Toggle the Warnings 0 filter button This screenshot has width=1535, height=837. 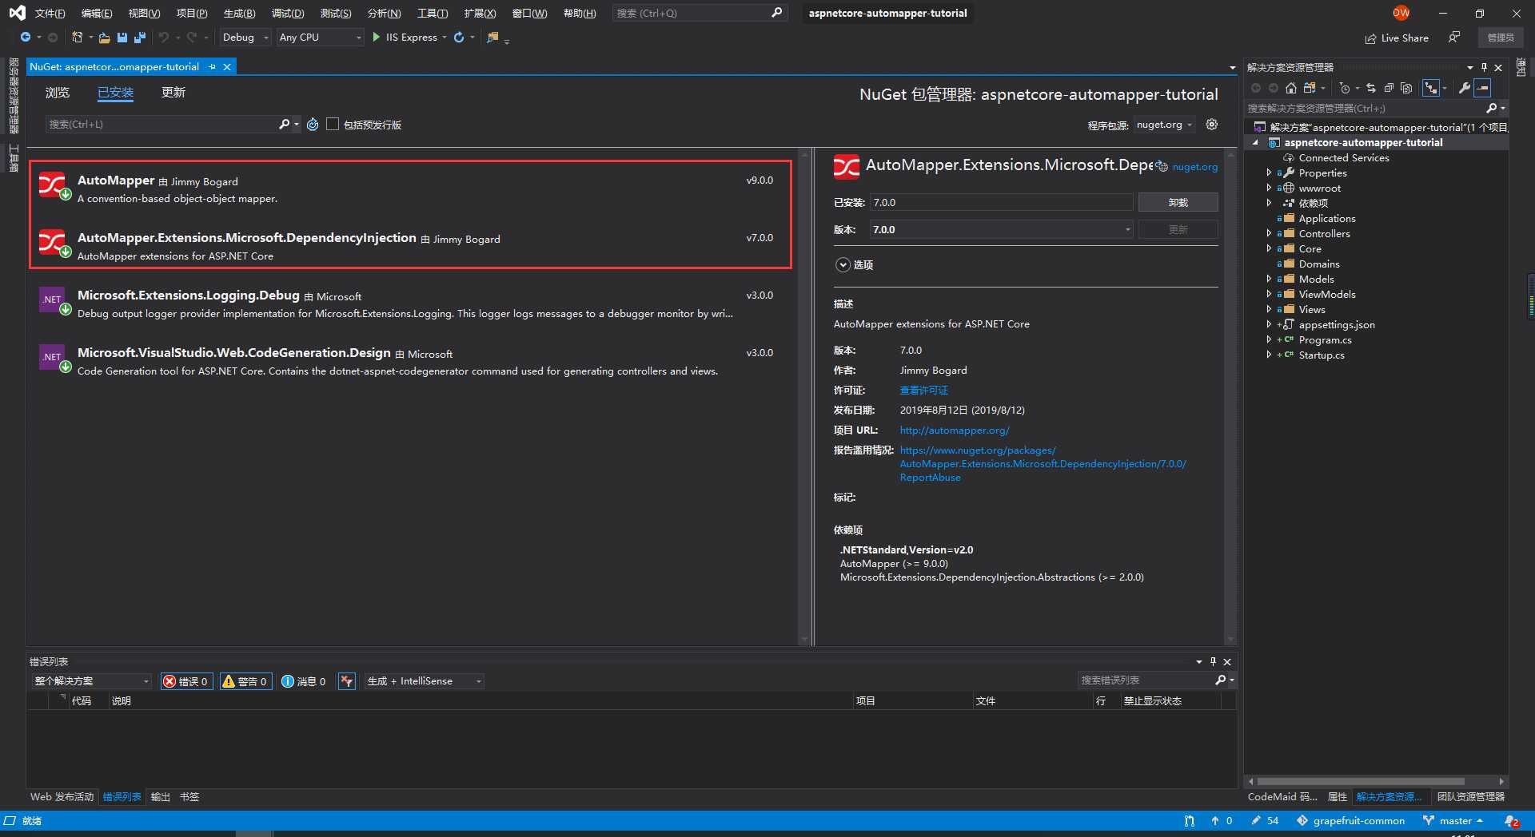pos(245,681)
